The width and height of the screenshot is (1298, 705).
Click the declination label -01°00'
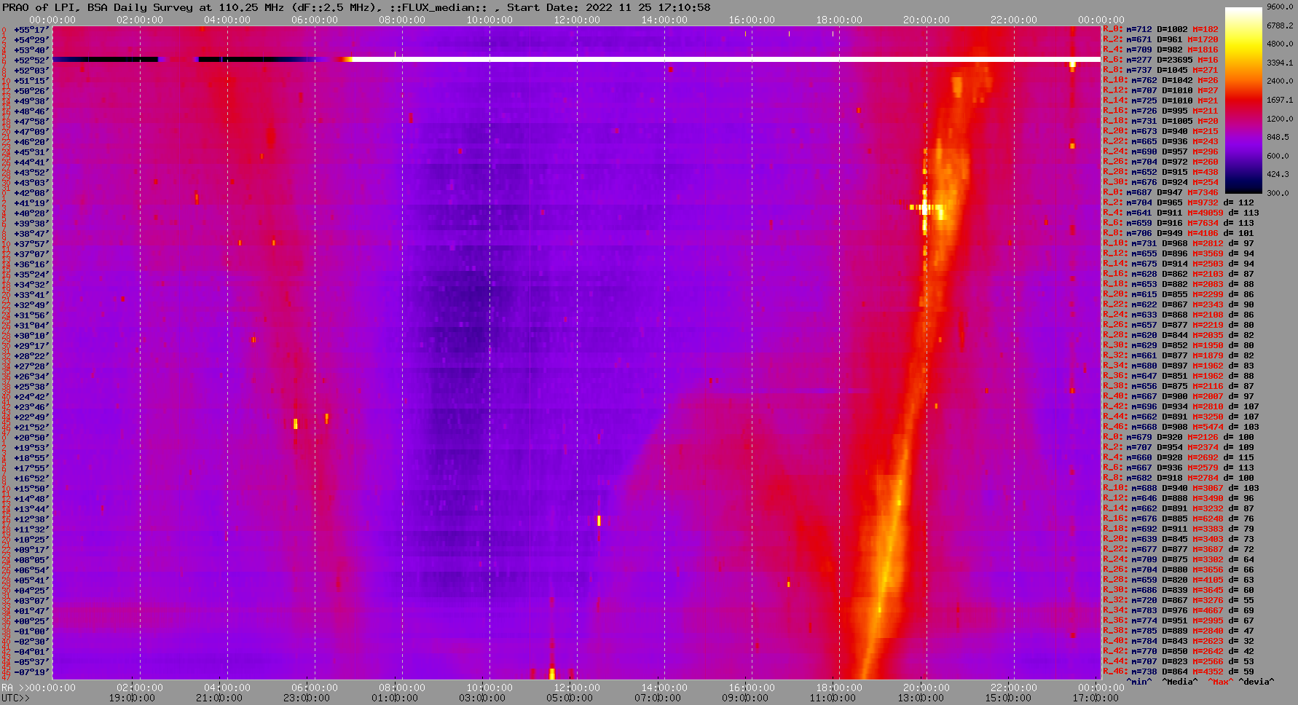31,631
